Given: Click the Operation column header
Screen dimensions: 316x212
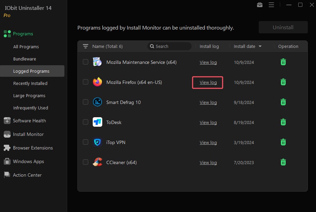Looking at the screenshot, I should click(x=288, y=47).
